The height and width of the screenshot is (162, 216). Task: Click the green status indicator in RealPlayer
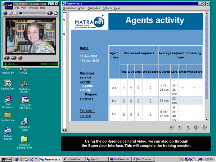tap(5, 64)
